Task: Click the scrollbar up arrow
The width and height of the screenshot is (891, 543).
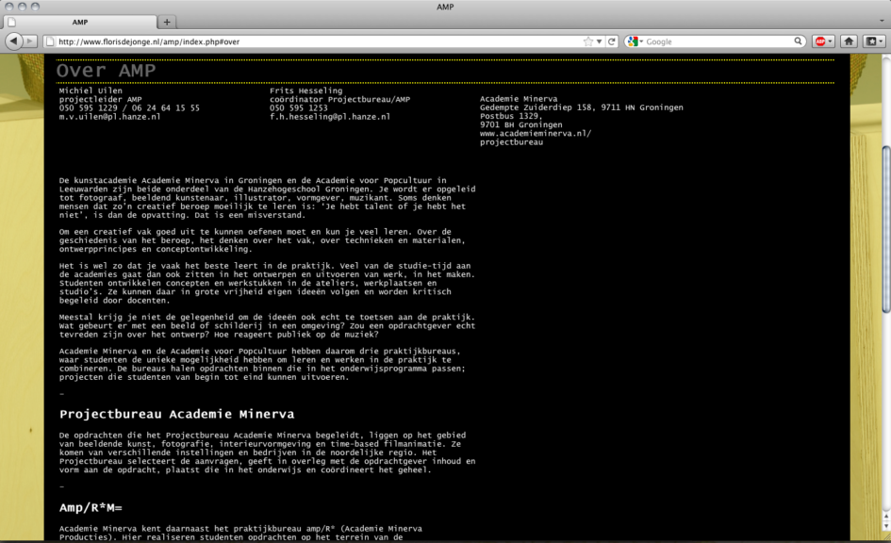Action: click(x=886, y=517)
